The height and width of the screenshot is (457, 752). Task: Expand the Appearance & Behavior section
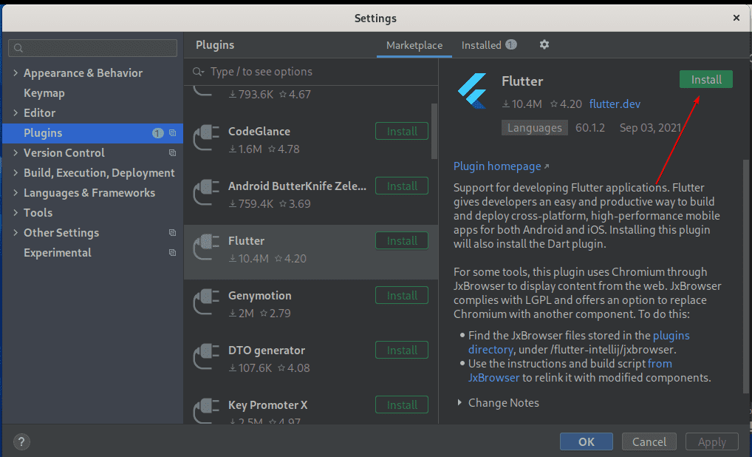tap(16, 73)
